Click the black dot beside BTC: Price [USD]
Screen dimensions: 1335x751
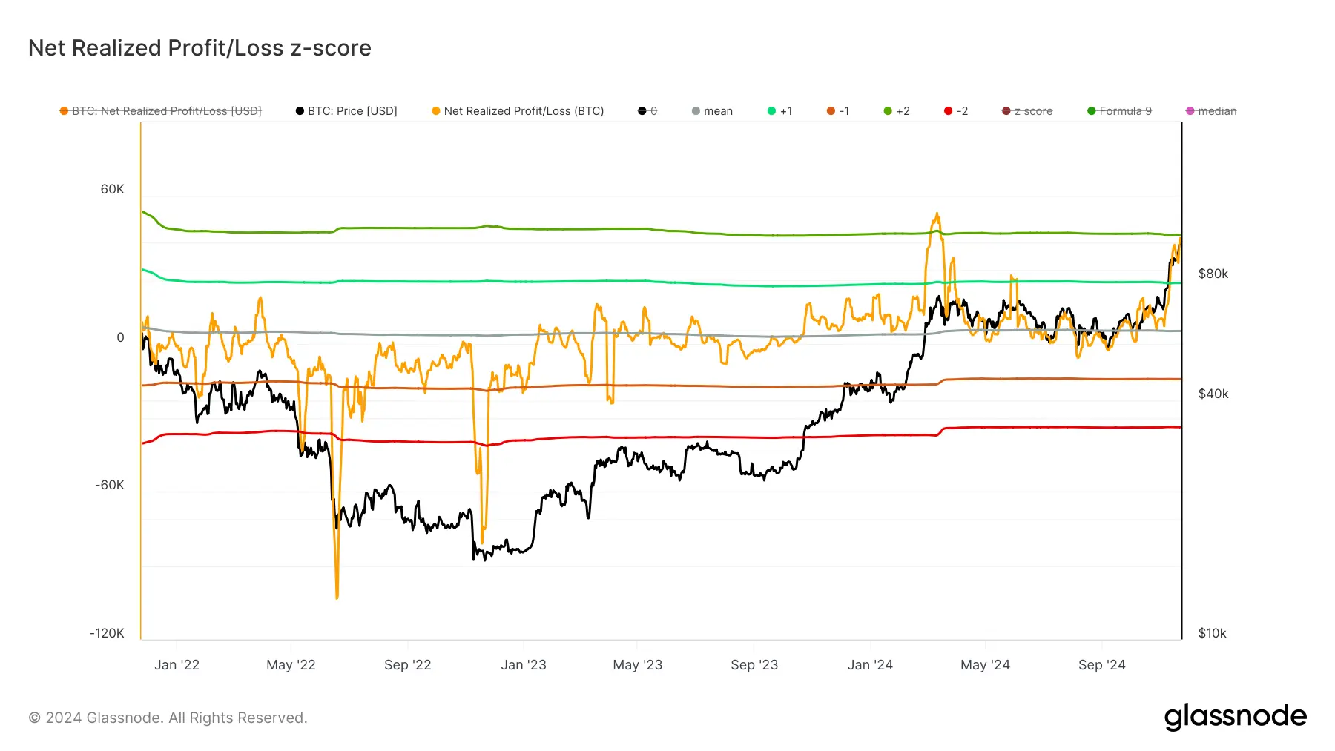click(300, 111)
